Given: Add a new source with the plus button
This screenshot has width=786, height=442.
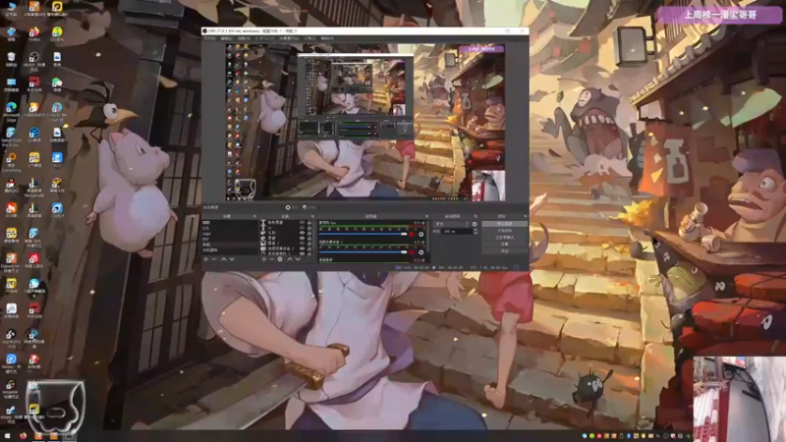Looking at the screenshot, I should pos(263,259).
